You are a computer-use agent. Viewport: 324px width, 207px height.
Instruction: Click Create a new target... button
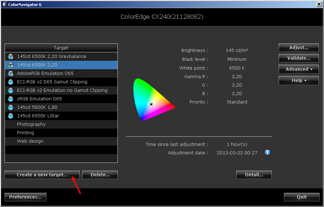[x=42, y=175]
